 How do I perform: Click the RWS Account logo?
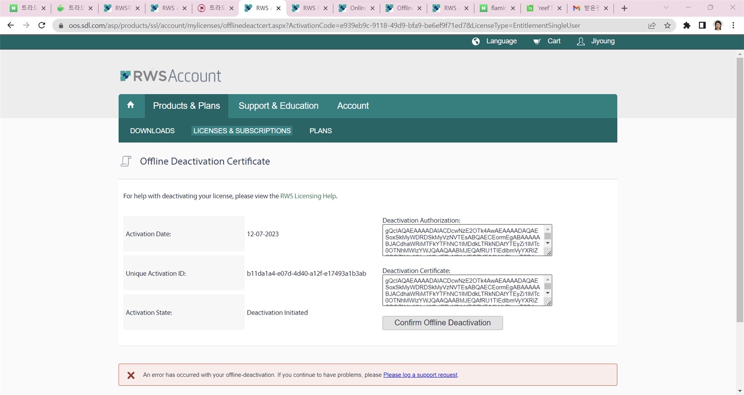170,75
